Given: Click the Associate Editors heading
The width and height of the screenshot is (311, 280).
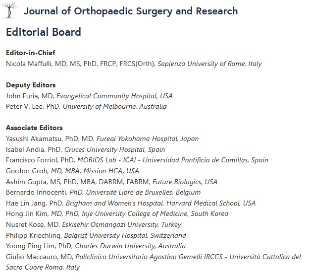Looking at the screenshot, I should click(x=34, y=128).
